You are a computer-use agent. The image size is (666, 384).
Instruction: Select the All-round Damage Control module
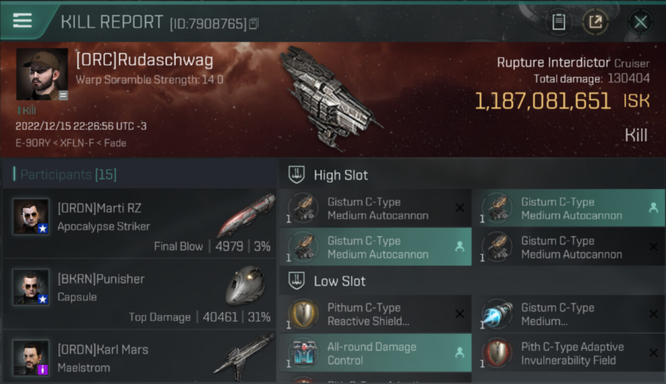(375, 353)
